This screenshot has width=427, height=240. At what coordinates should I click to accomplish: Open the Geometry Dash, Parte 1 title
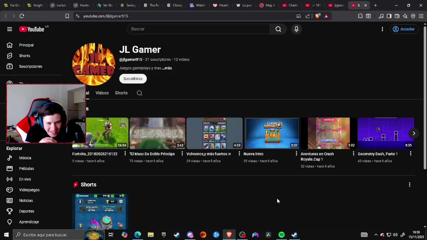click(378, 154)
